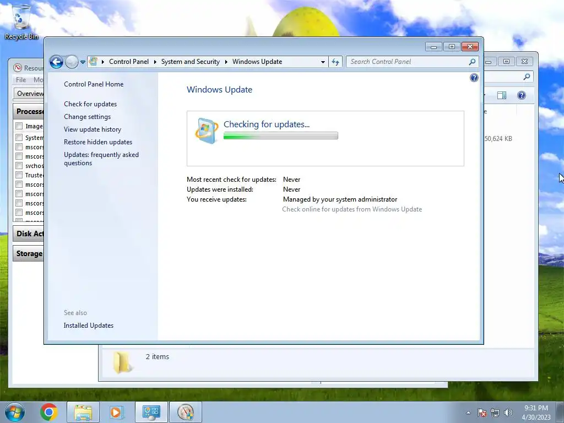Click the Control Panel icon in the address bar

tap(93, 62)
